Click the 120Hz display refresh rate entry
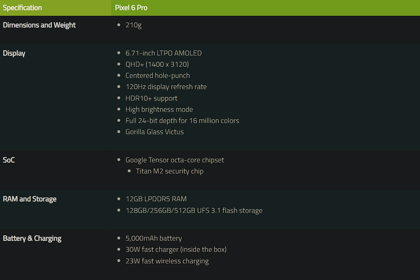 pyautogui.click(x=166, y=87)
